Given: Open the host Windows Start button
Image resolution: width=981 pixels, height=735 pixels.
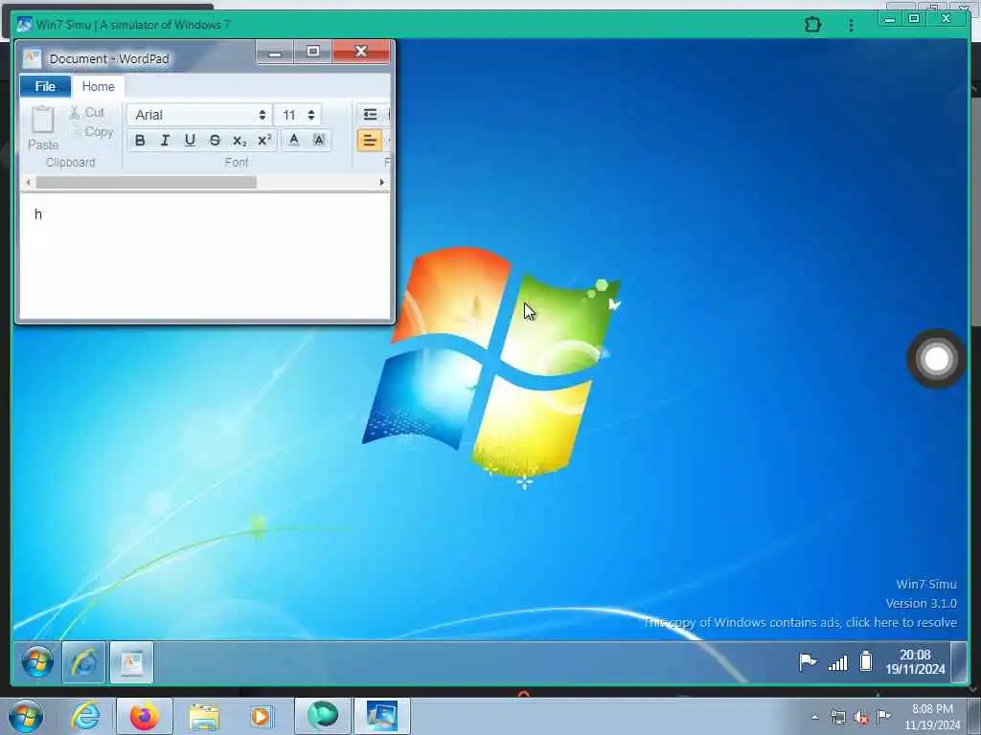Looking at the screenshot, I should (x=25, y=716).
